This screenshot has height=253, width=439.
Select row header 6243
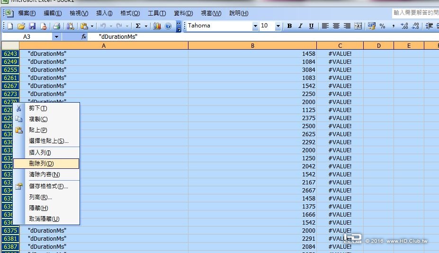10,54
